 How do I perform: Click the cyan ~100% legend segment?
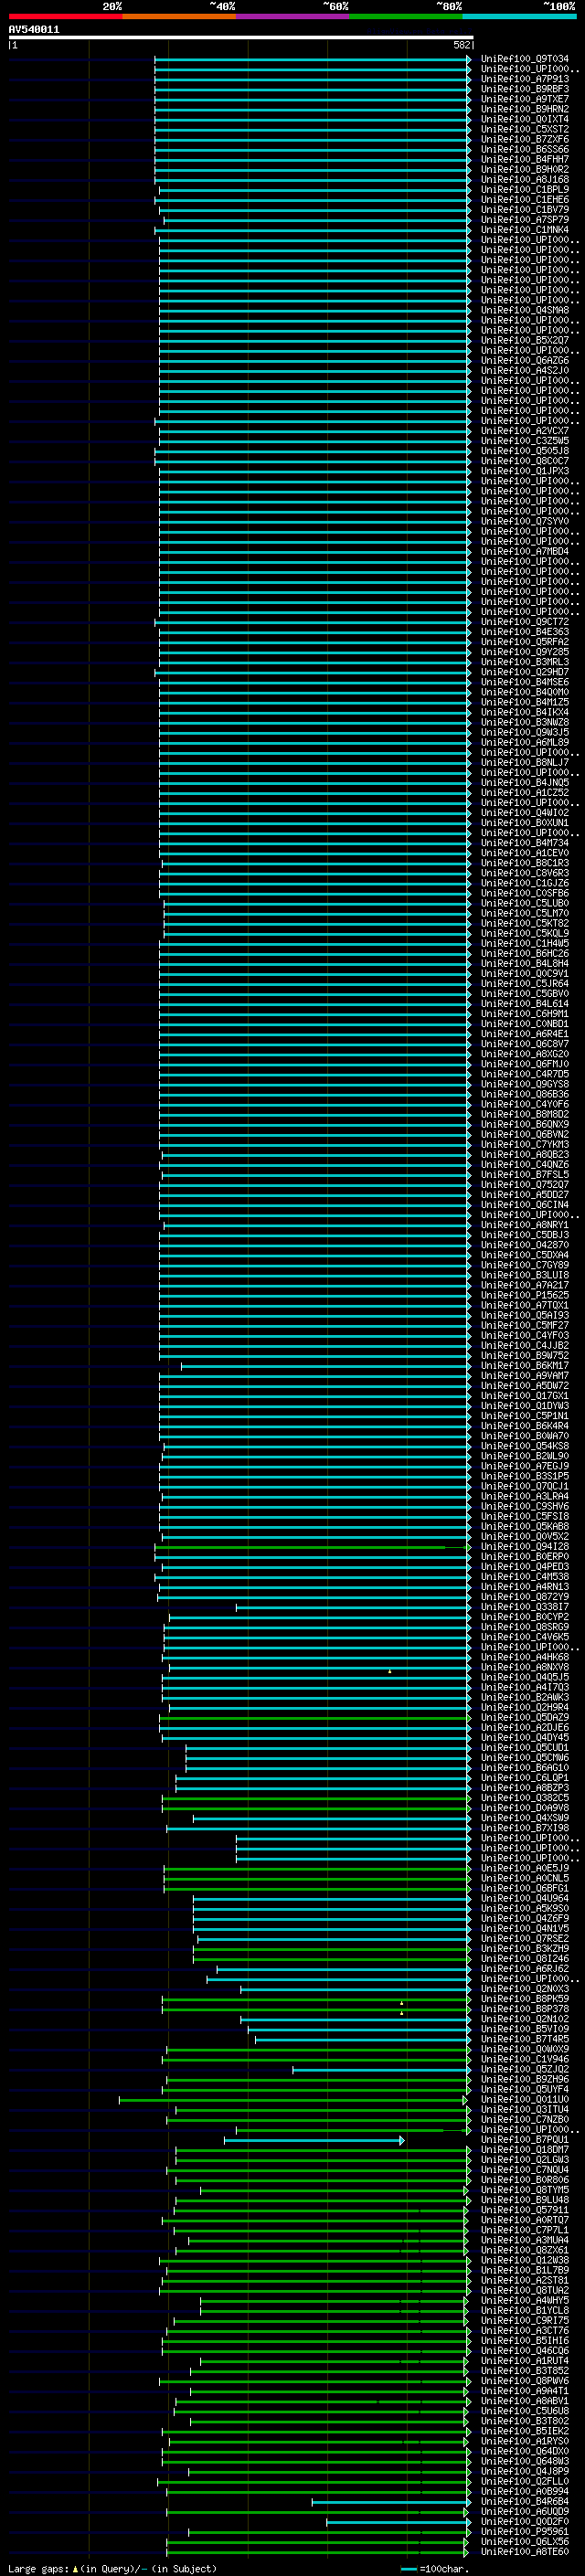(x=519, y=16)
